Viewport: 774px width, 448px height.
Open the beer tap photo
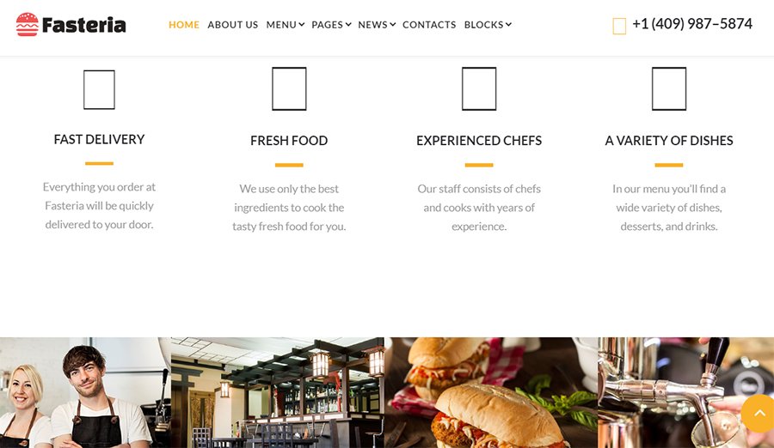click(685, 393)
